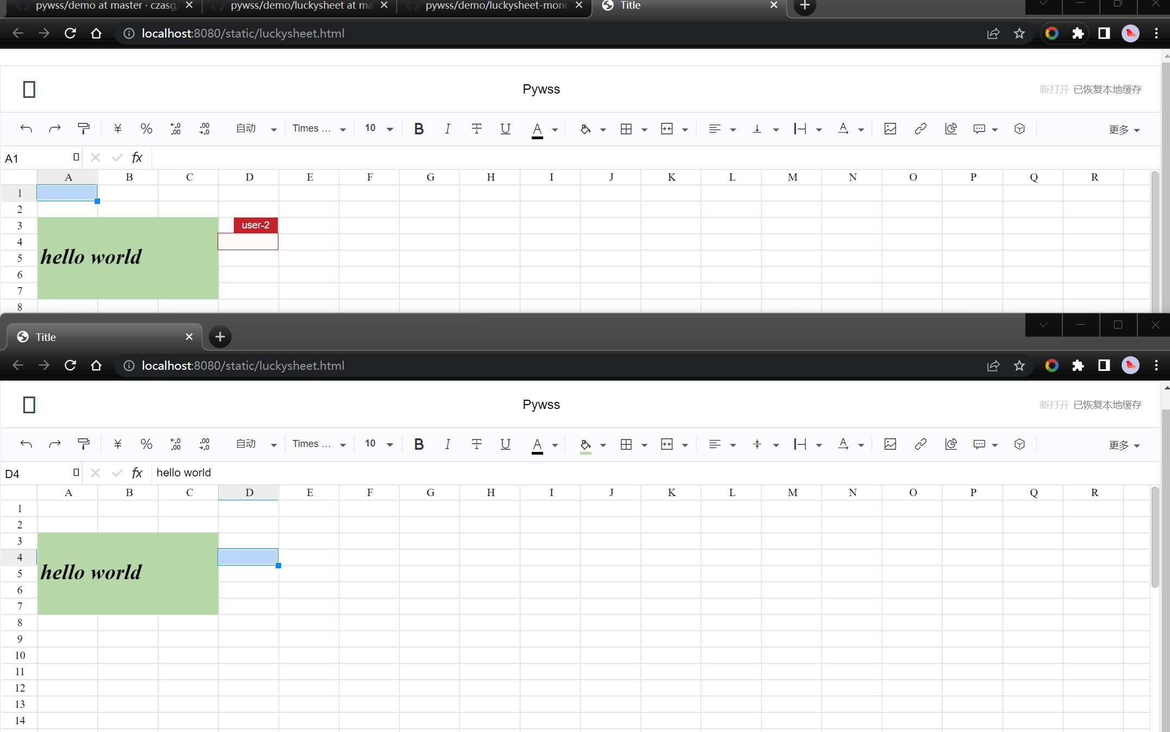
Task: Switch to the pywss/demo at master browser tab
Action: click(106, 5)
